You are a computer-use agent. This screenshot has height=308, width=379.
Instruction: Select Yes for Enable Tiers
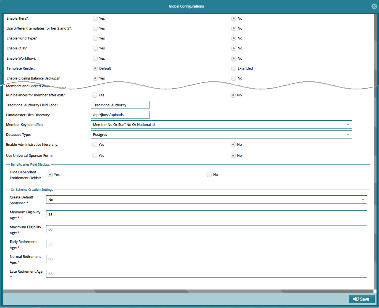coord(95,18)
